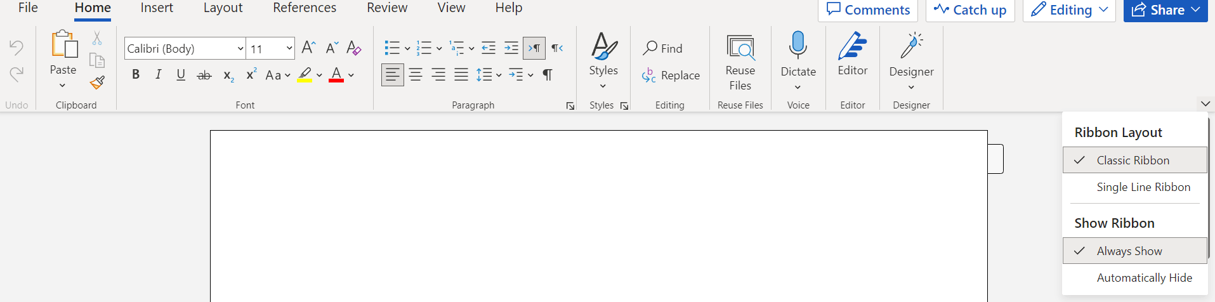Apply the red font color
This screenshot has width=1215, height=302.
click(336, 75)
